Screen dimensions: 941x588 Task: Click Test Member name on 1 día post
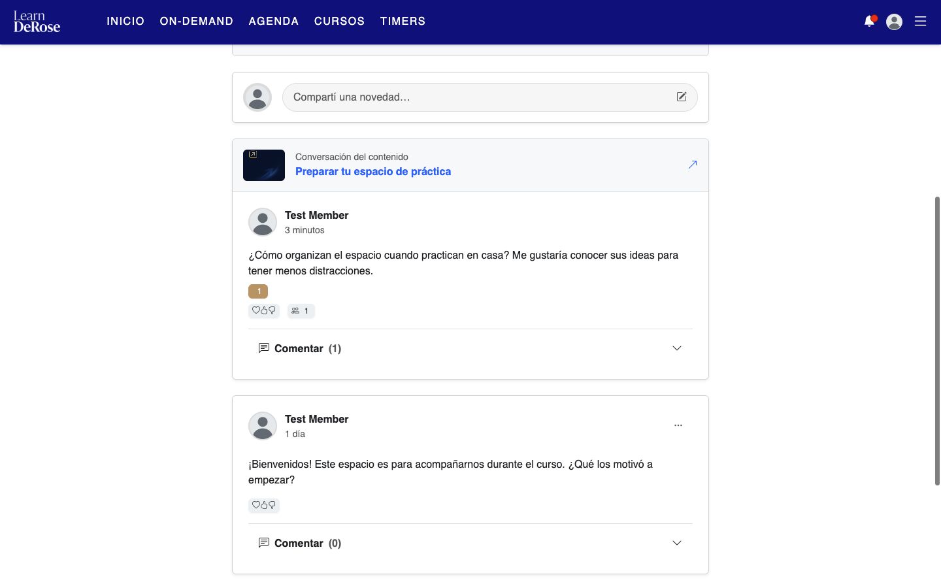[316, 419]
